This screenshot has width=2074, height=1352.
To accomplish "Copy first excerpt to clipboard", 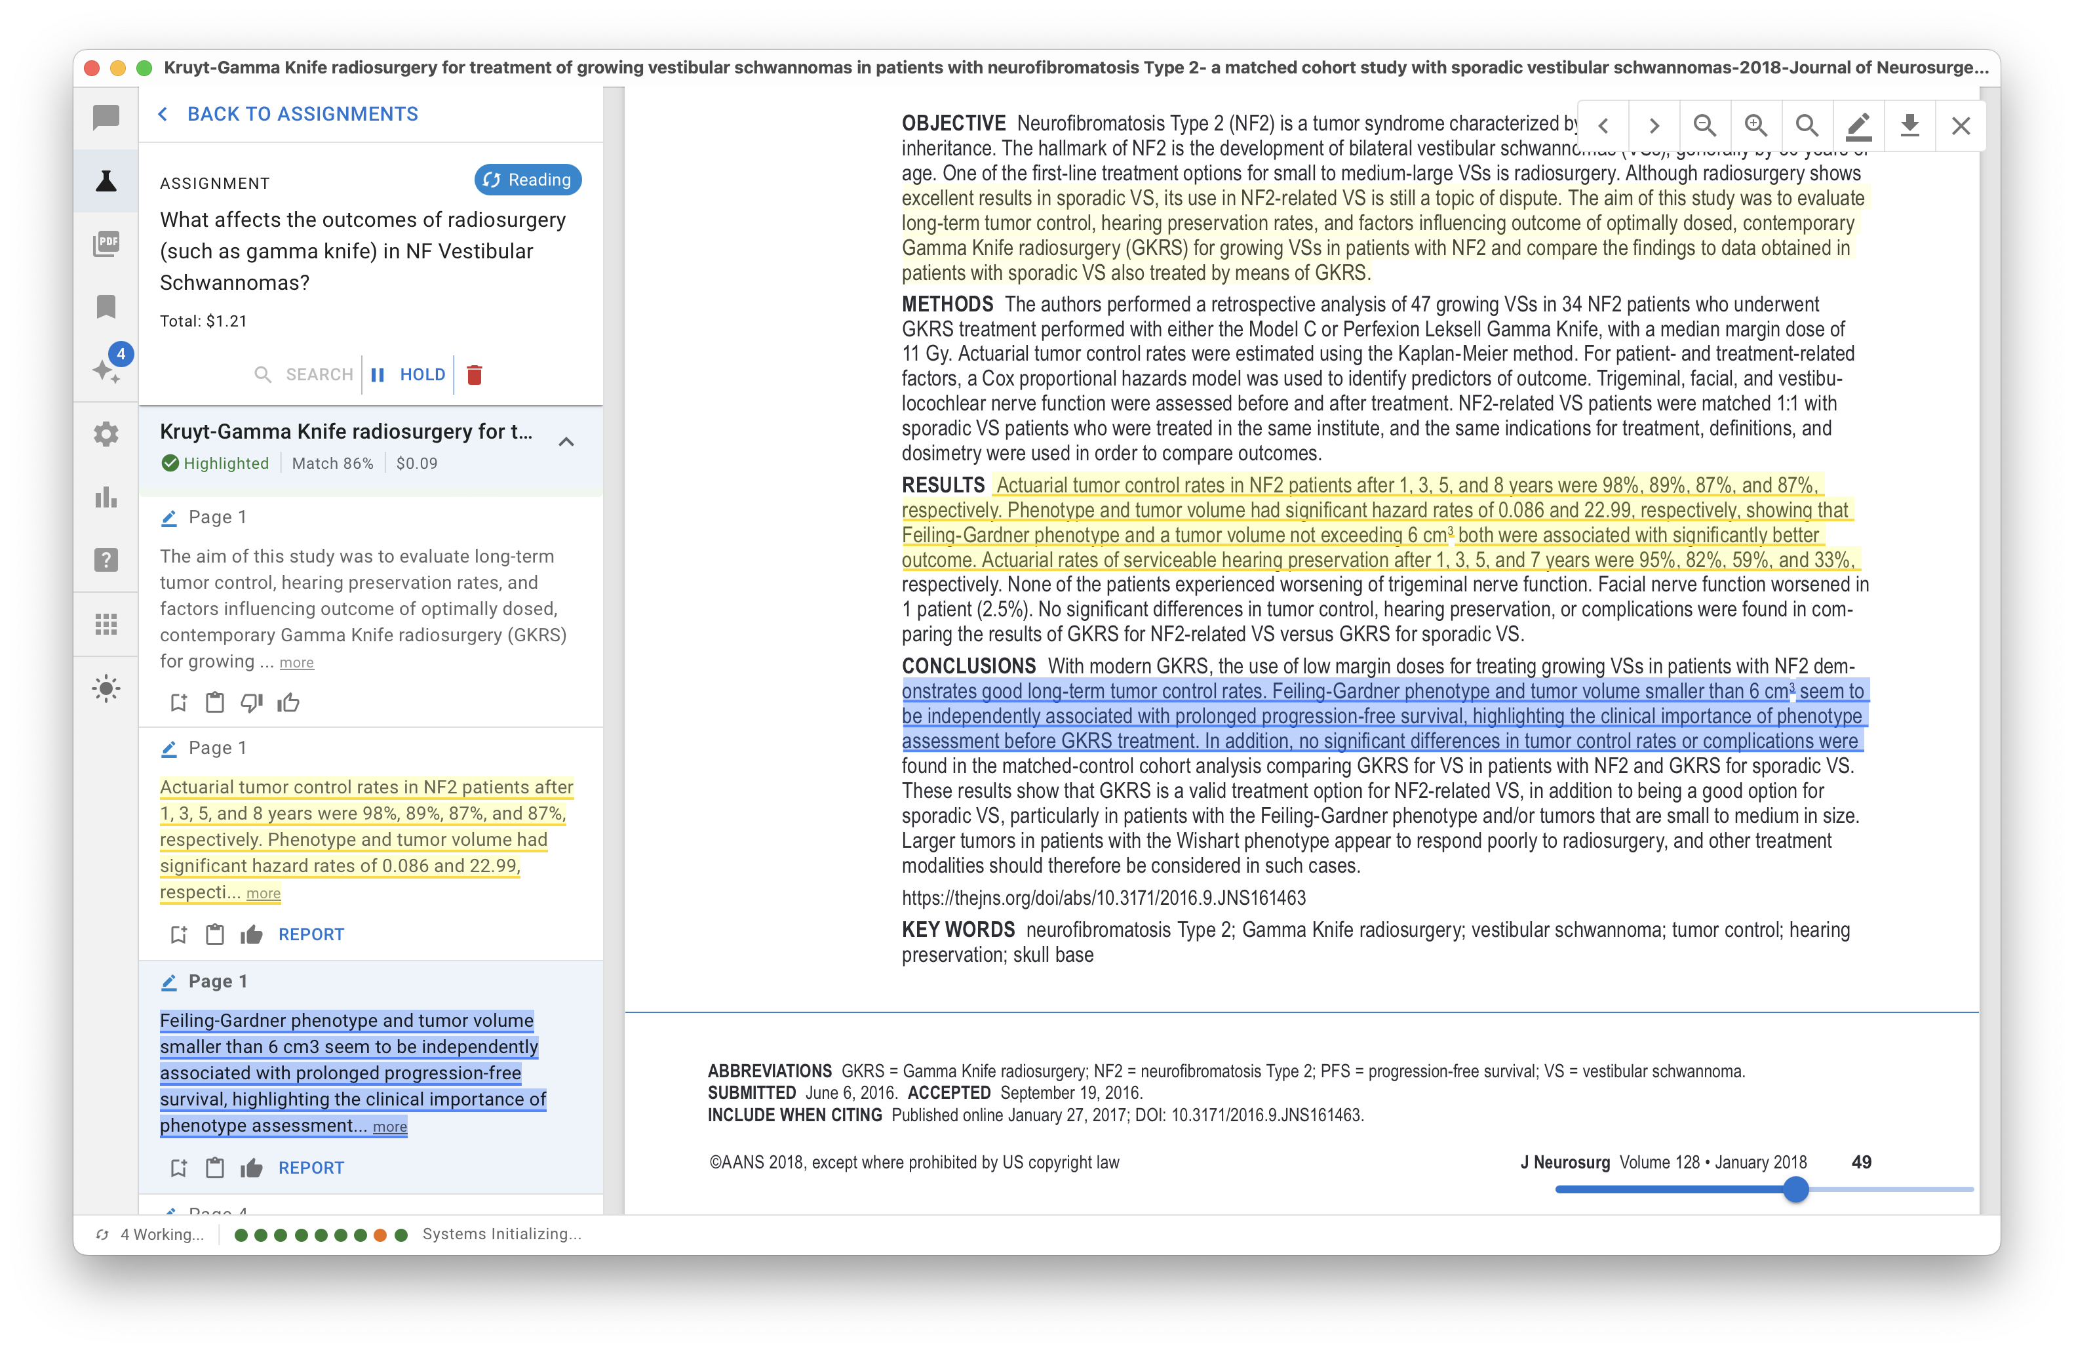I will coord(214,703).
